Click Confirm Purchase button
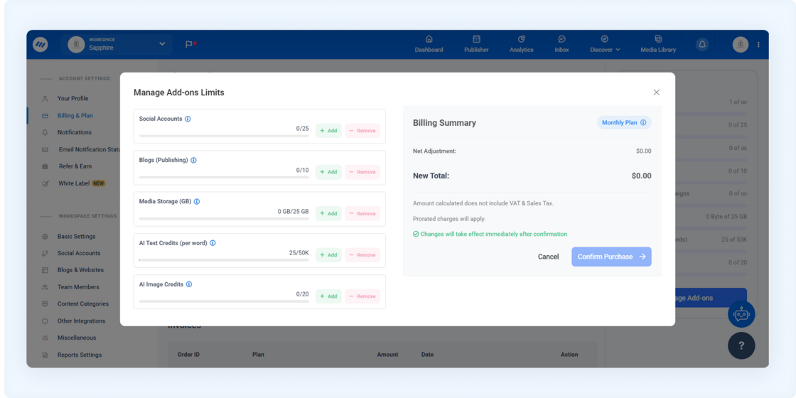 (x=611, y=257)
